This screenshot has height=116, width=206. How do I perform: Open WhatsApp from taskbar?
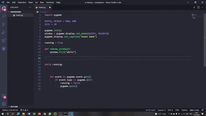click(x=50, y=114)
